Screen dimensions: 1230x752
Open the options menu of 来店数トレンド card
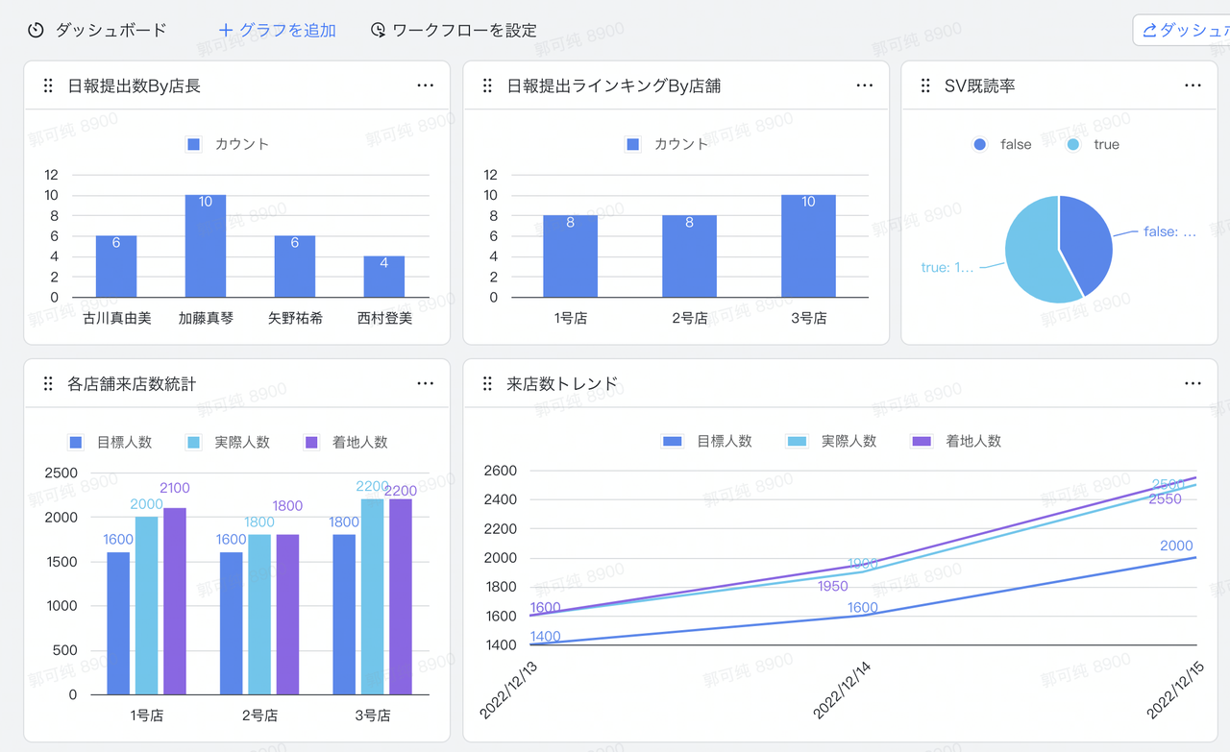pos(1193,382)
